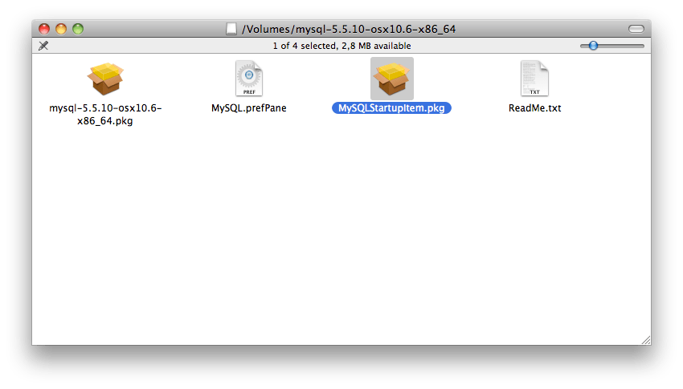The height and width of the screenshot is (389, 683).
Task: Click the customize toolbar pencil icon
Action: [43, 46]
